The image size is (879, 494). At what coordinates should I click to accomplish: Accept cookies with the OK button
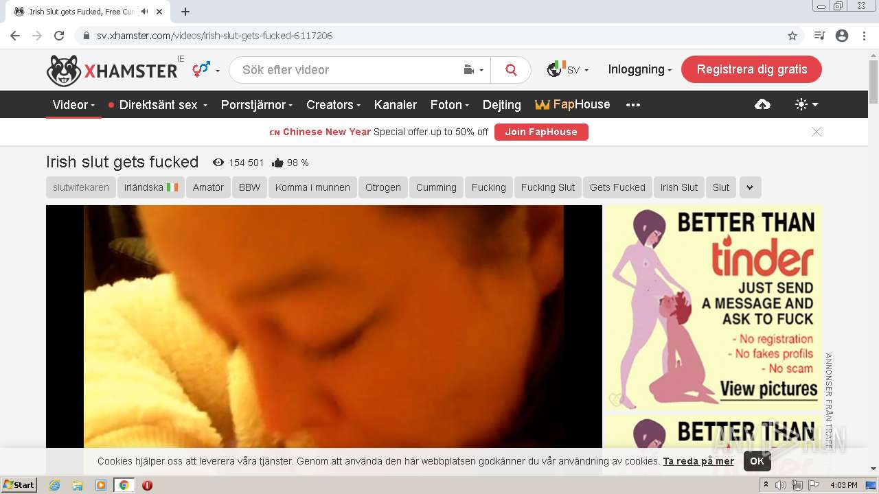pyautogui.click(x=757, y=461)
